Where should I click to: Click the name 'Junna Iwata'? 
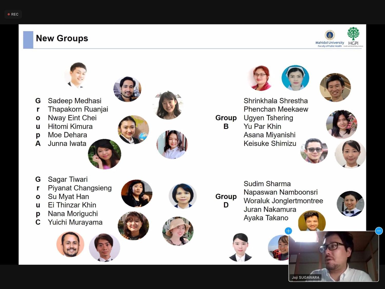(67, 143)
